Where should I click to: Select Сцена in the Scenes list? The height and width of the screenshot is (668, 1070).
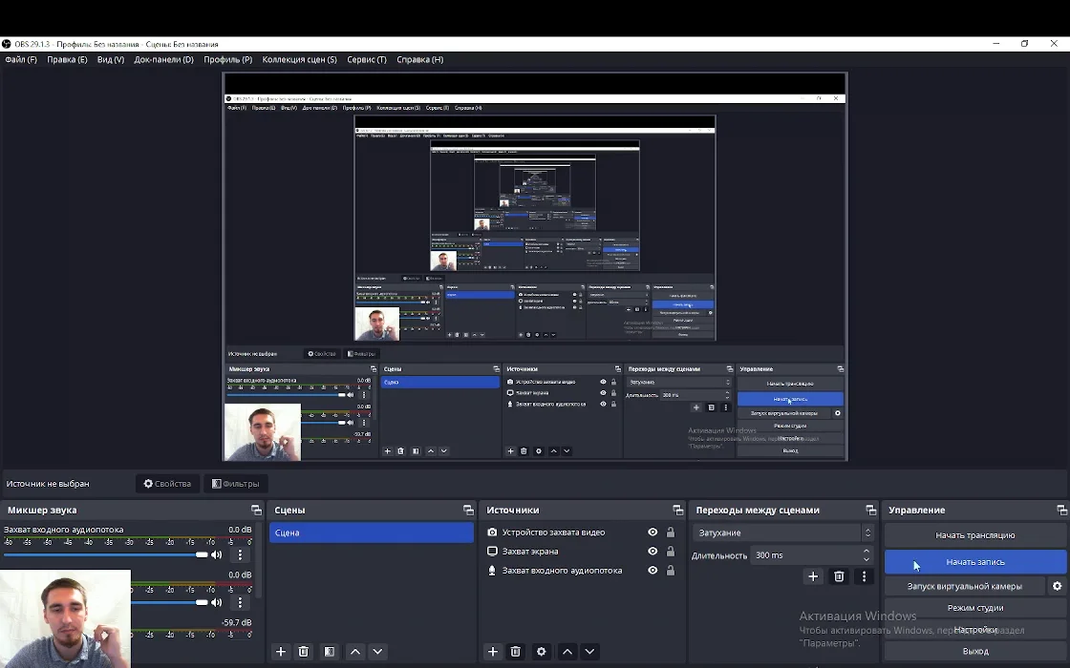(x=372, y=533)
